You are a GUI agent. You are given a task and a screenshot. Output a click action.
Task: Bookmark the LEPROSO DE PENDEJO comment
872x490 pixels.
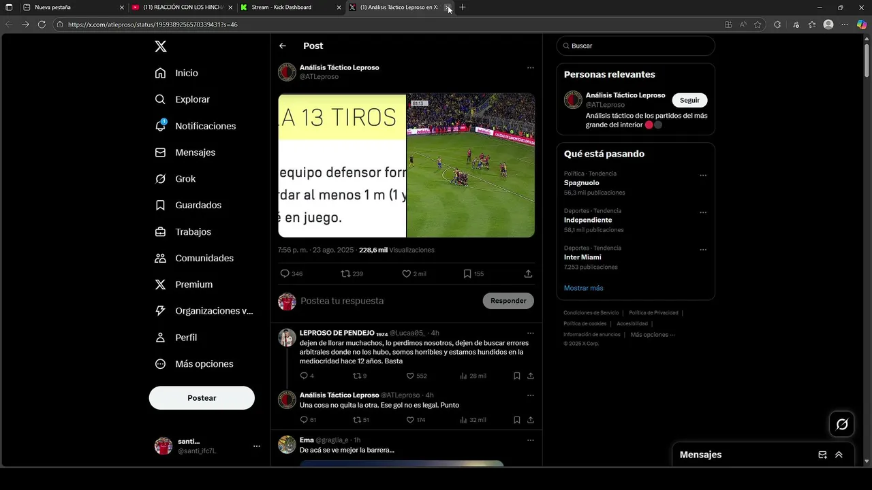(517, 376)
